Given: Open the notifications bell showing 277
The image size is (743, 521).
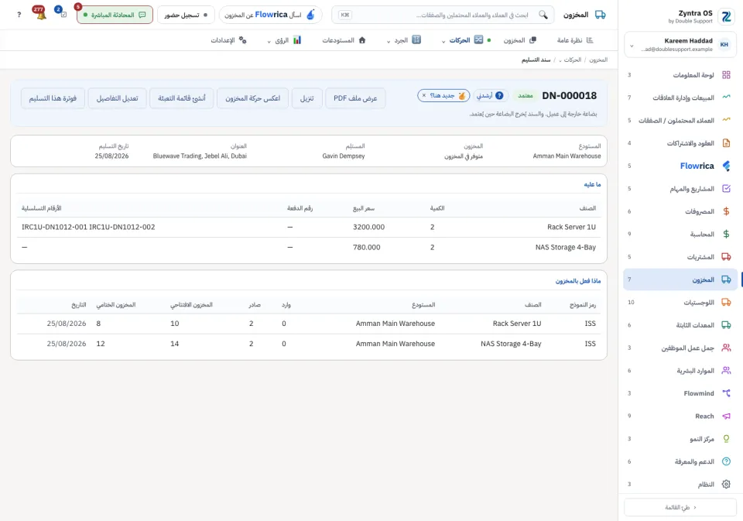Looking at the screenshot, I should [x=40, y=14].
